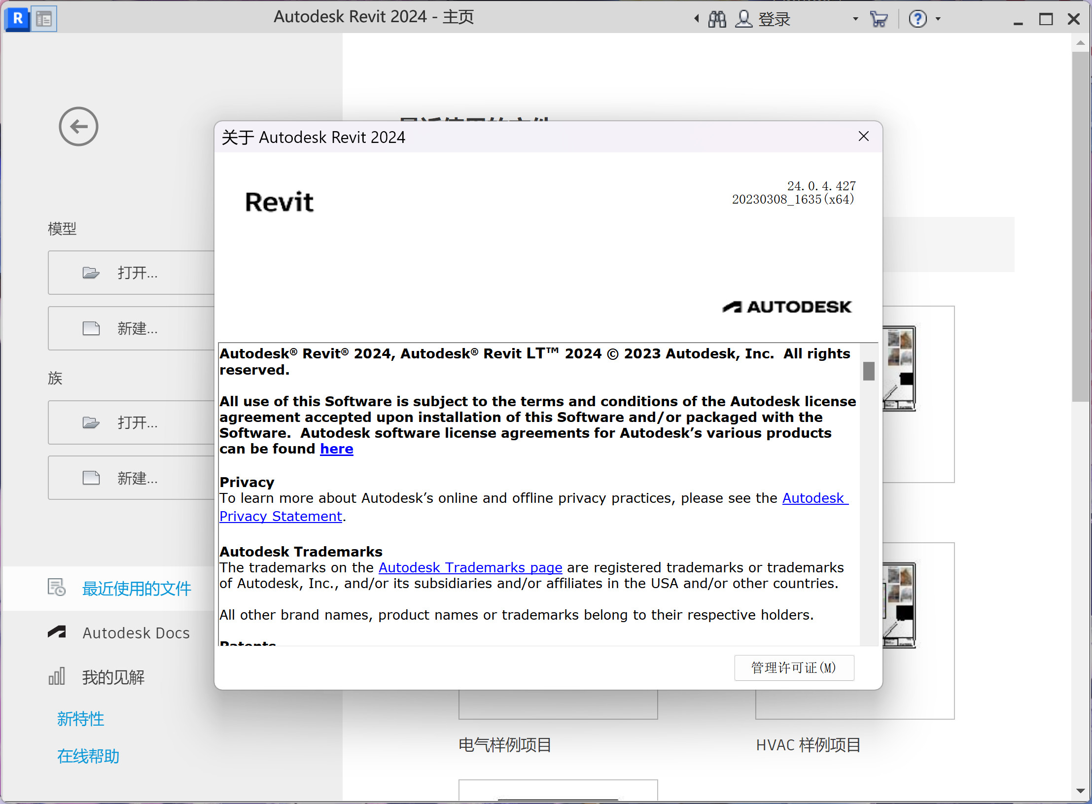Click the HVAC 样例项目 label
The image size is (1092, 804).
click(809, 745)
